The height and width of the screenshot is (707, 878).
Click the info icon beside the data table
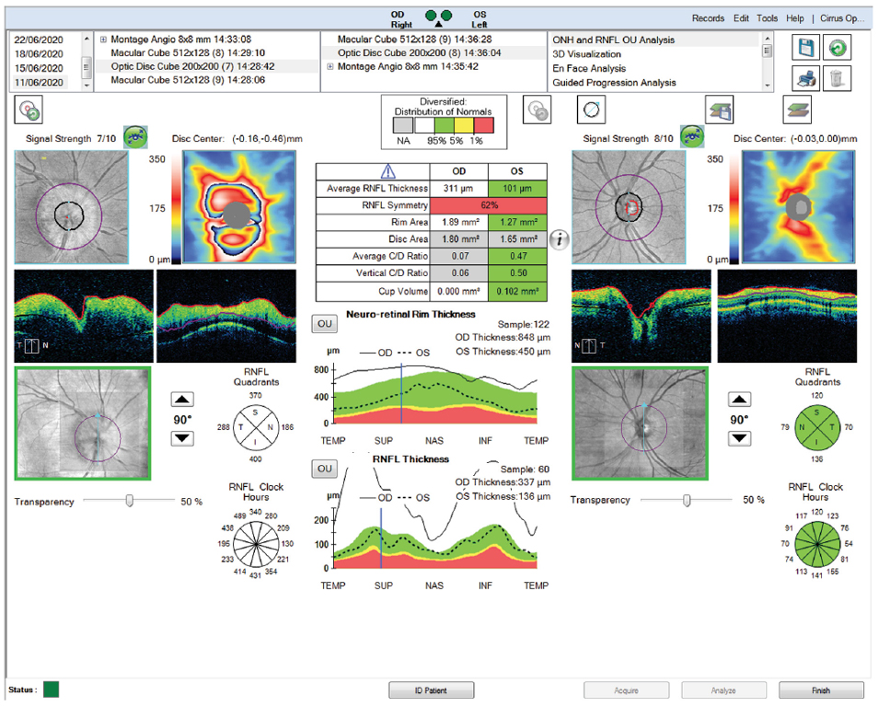pyautogui.click(x=559, y=240)
